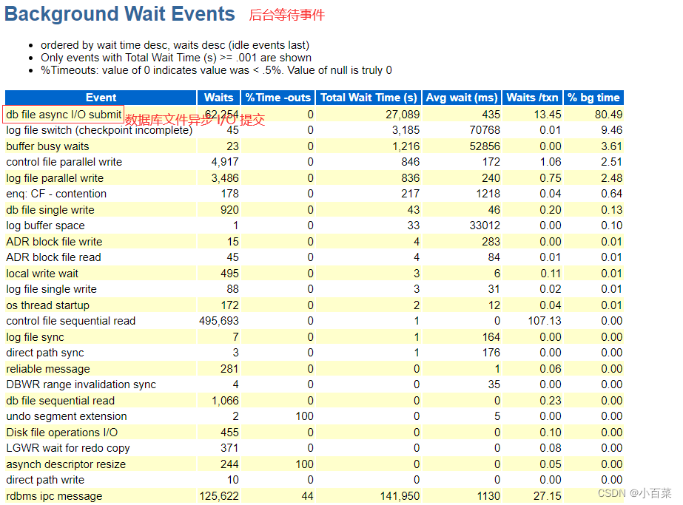The image size is (683, 505).
Task: Select the 'Waits /txn' column header
Action: coord(532,98)
